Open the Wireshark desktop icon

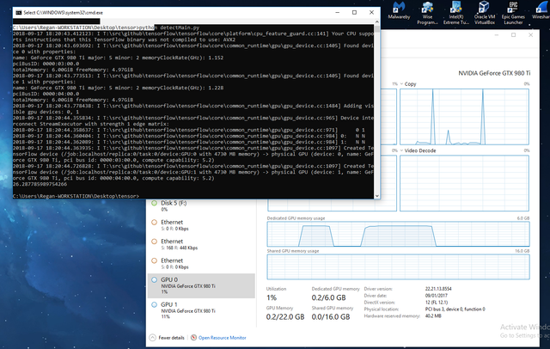[541, 10]
